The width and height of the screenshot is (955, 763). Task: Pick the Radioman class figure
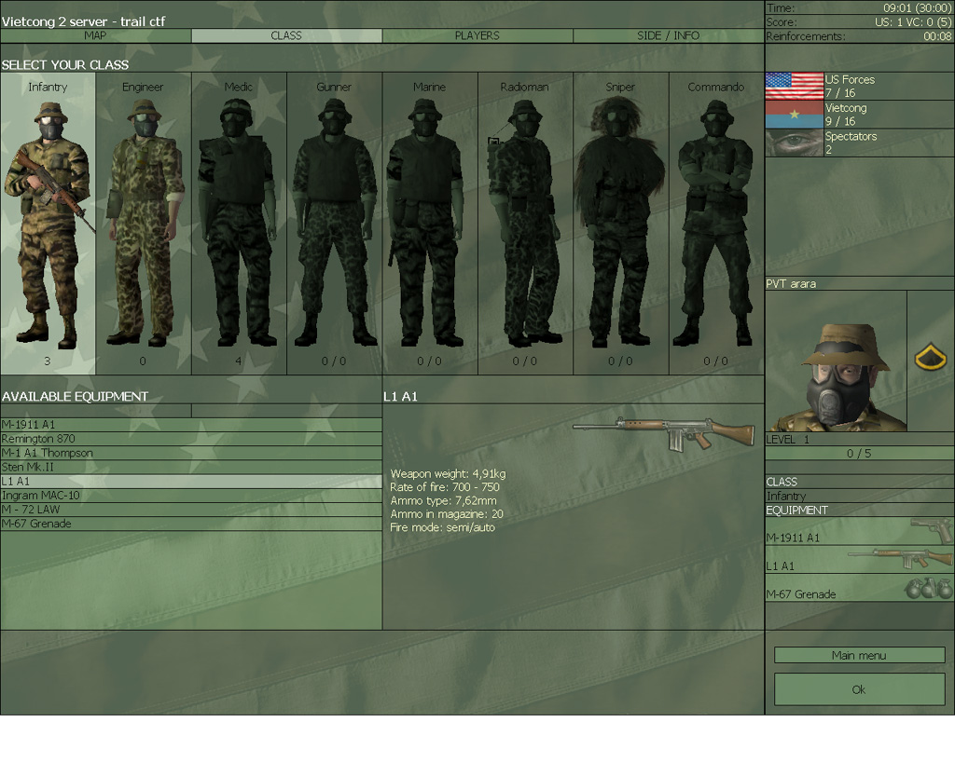[525, 224]
